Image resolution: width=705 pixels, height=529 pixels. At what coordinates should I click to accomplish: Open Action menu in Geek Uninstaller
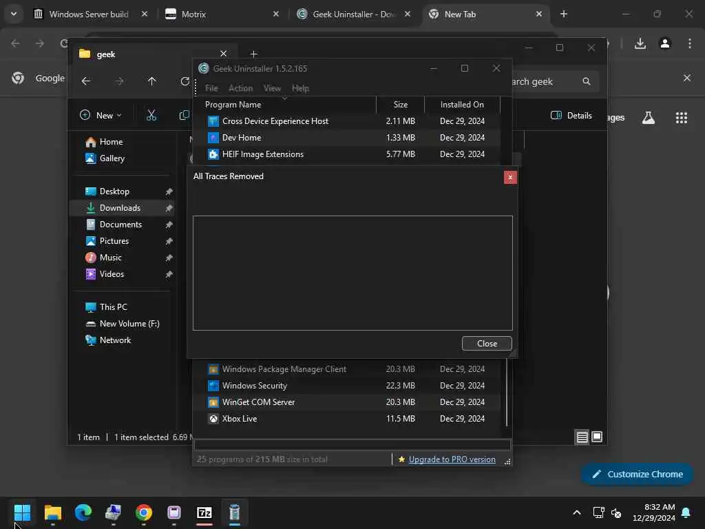point(240,88)
